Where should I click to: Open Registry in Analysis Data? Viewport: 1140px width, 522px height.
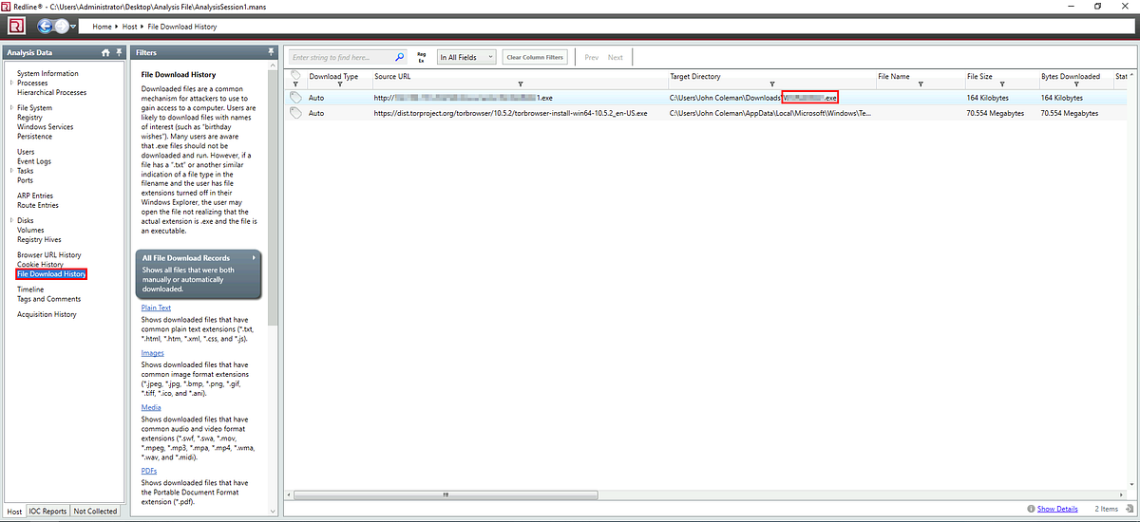[29, 118]
